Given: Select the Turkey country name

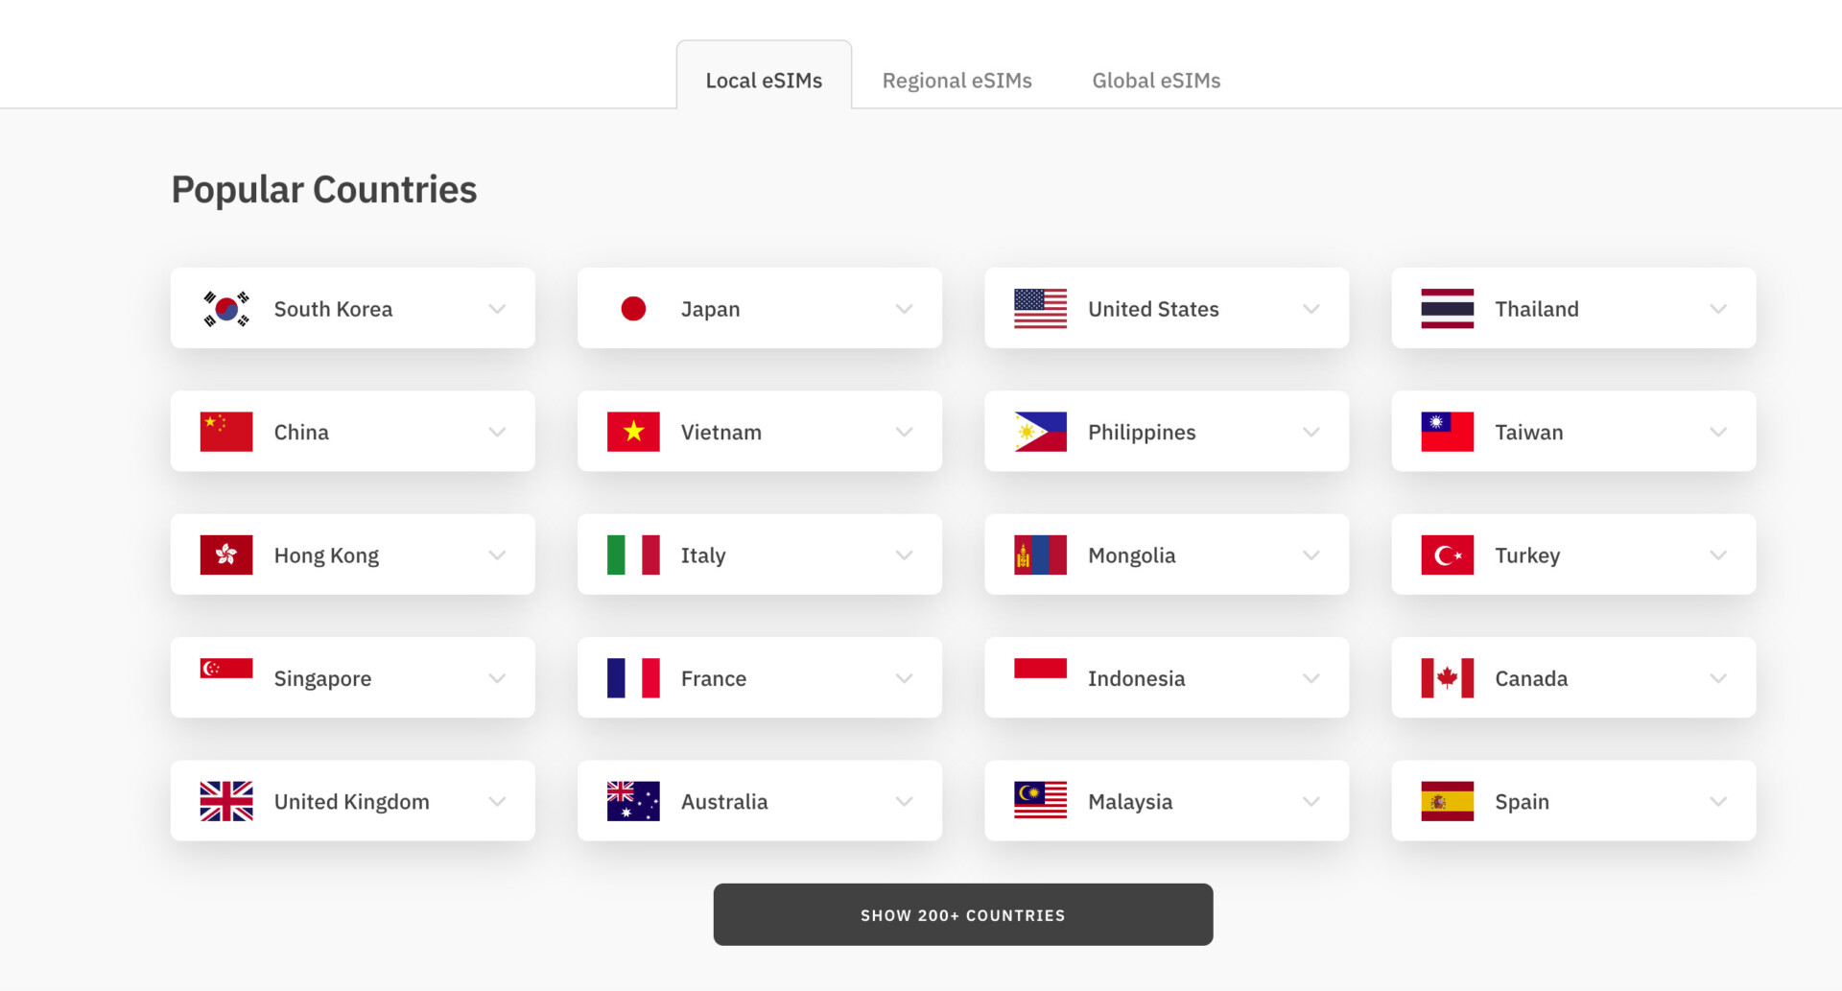Looking at the screenshot, I should 1527,556.
